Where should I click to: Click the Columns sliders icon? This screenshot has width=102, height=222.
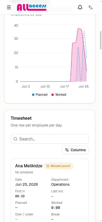(67, 150)
